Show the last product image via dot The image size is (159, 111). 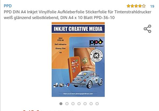[x=97, y=104]
